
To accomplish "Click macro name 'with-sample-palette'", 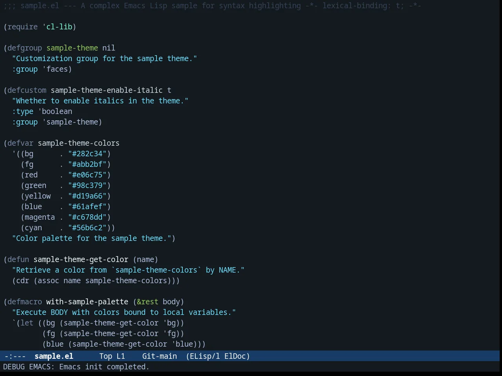I will (x=87, y=302).
